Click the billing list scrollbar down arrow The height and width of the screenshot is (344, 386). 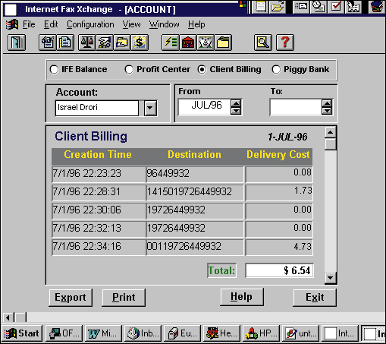331,278
